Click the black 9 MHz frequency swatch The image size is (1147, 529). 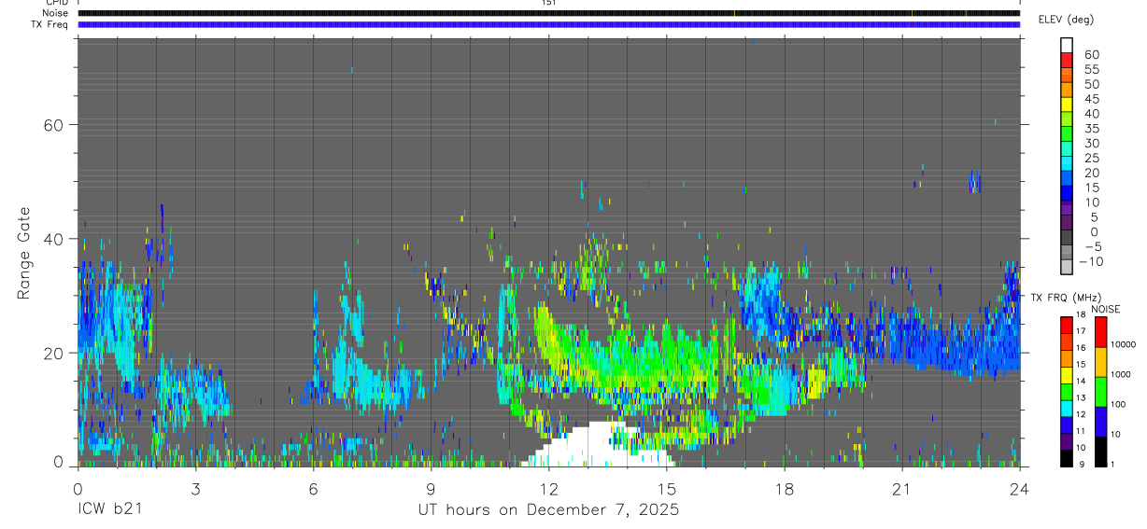(1067, 458)
